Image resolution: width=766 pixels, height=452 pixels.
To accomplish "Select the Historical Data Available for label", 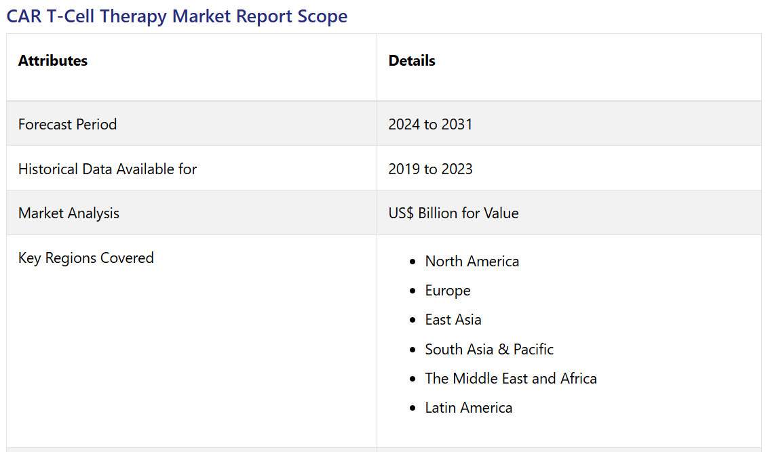I will (x=107, y=169).
